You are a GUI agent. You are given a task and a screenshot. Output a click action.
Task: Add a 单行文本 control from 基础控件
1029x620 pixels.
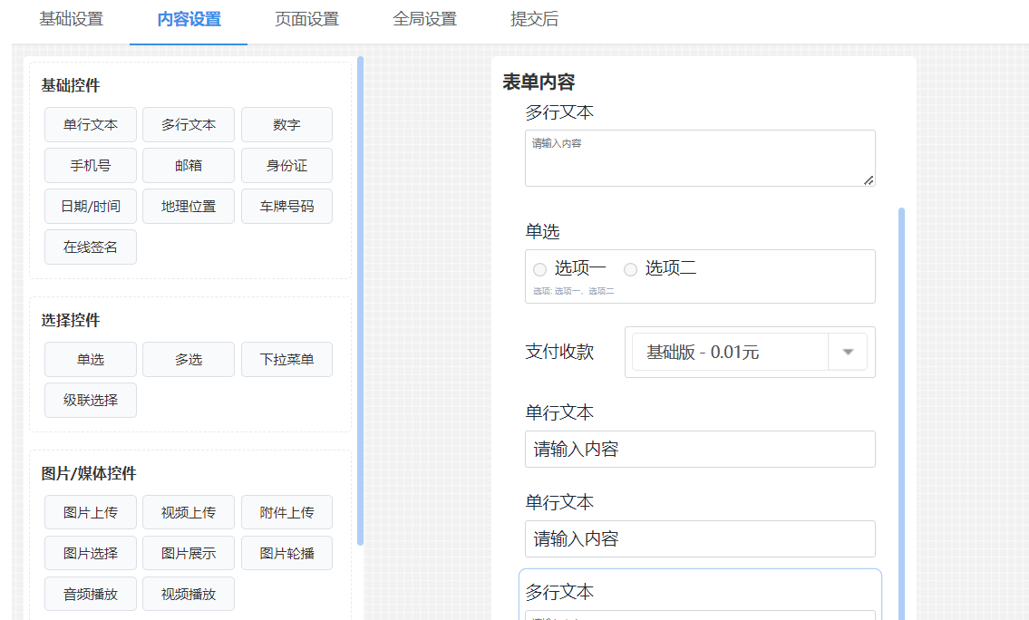click(x=90, y=124)
